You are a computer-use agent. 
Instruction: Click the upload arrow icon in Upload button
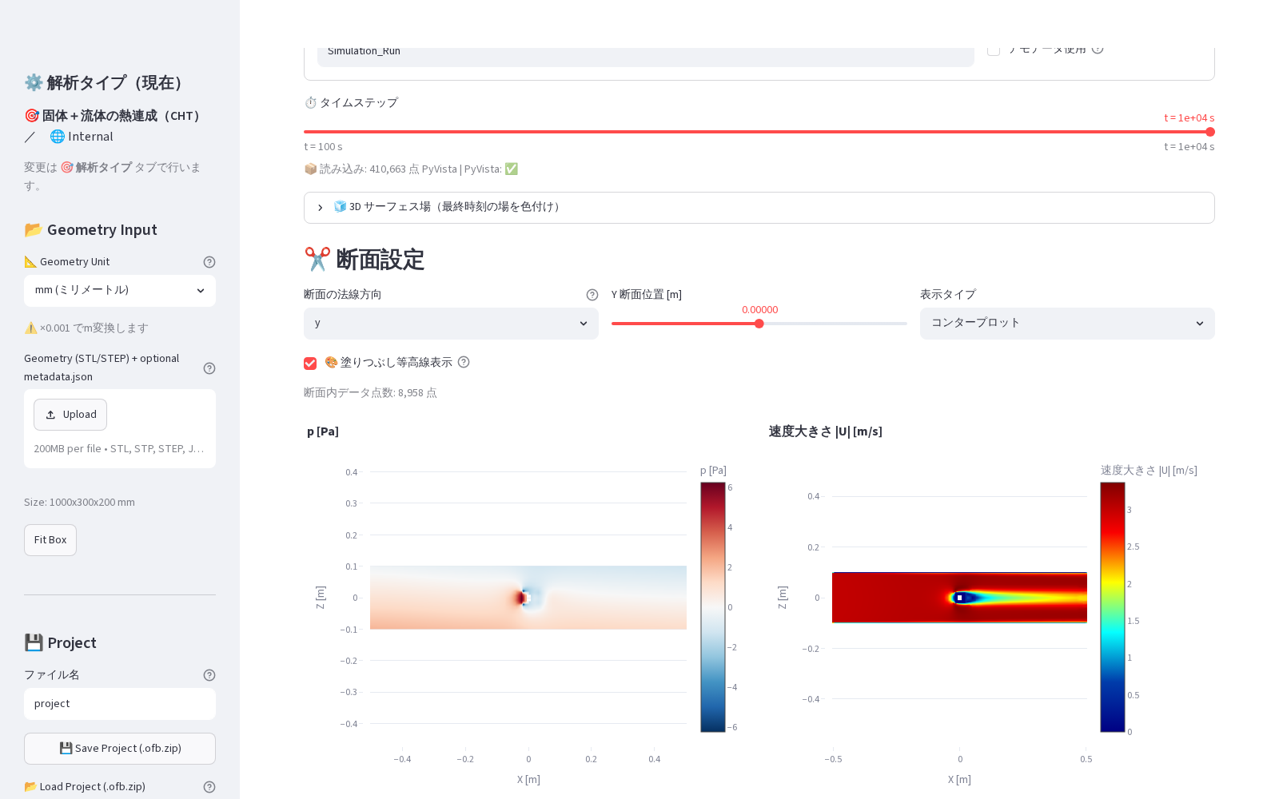pos(50,415)
